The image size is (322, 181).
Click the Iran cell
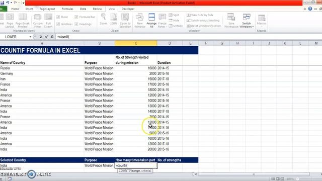tap(42, 79)
